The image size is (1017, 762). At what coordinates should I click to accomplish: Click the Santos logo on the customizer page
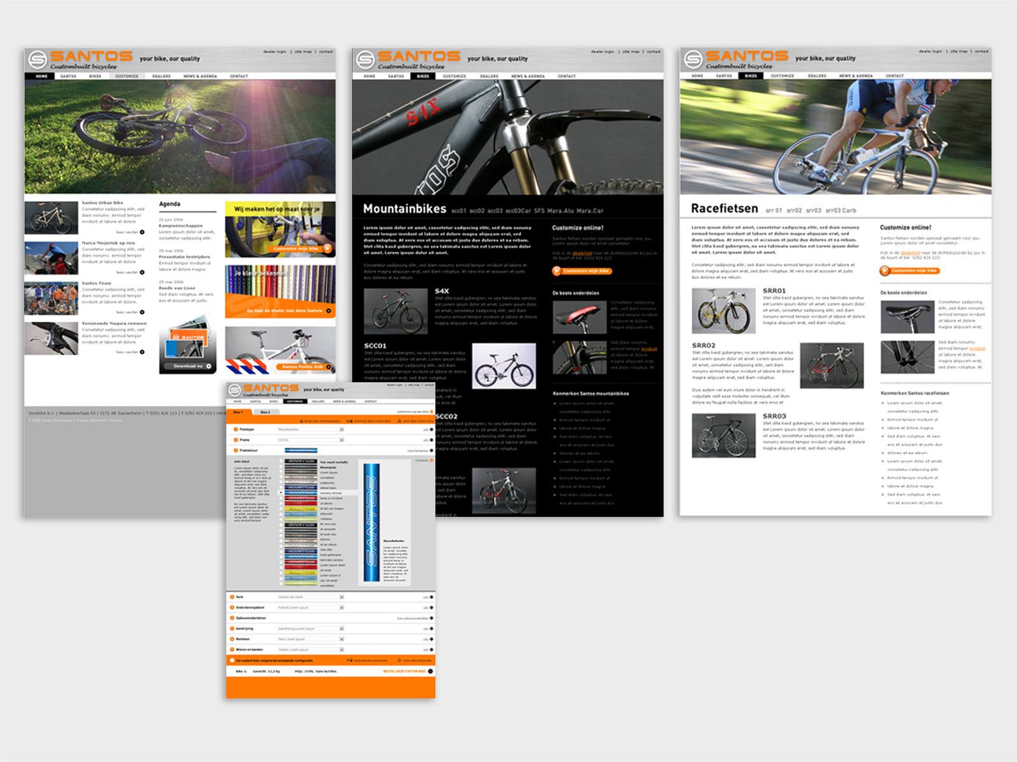[263, 390]
